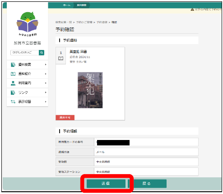223x194 pixels.
Task: Click the 中央図書館 value in 受取館 row
Action: coord(103,162)
